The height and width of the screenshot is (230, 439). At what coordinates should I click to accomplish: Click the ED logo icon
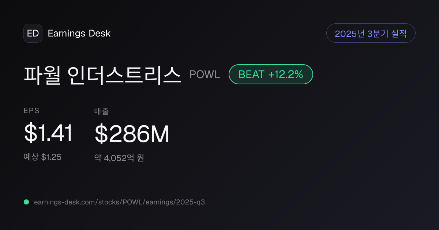click(33, 33)
